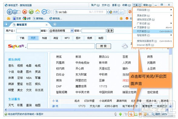178x119 pixels.
Task: Click the blue Undo closed page icon
Action: (44, 12)
